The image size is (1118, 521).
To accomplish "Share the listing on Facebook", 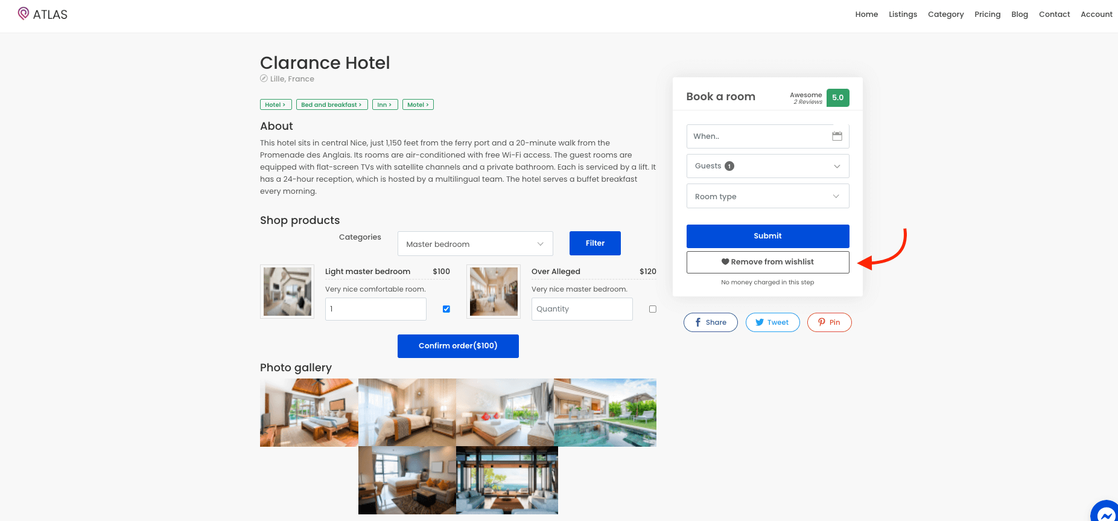I will (710, 322).
